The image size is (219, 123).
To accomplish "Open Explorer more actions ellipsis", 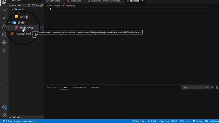I will (40, 1).
